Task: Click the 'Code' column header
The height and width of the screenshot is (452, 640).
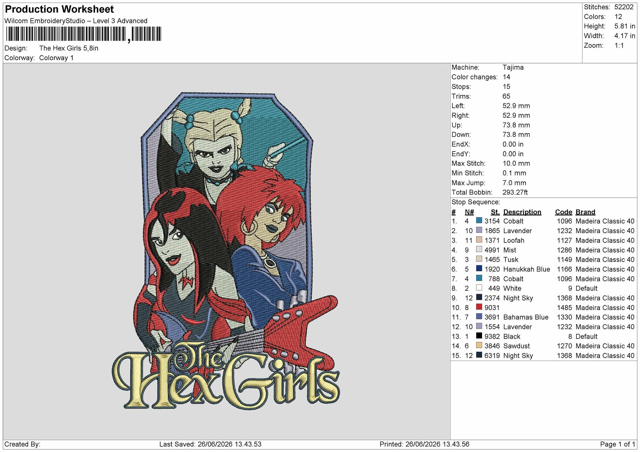Action: (563, 212)
